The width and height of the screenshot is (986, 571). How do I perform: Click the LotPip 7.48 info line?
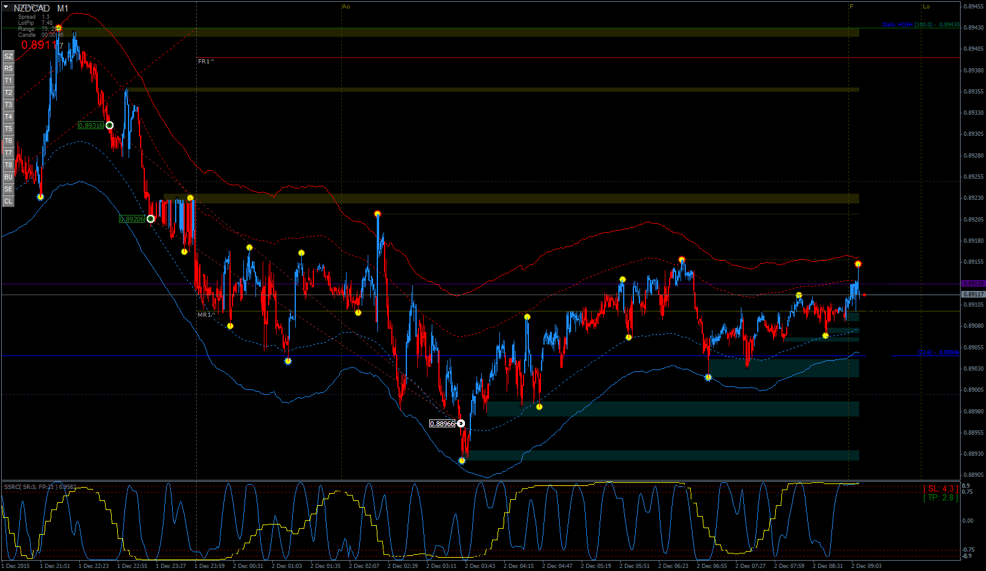(x=35, y=23)
